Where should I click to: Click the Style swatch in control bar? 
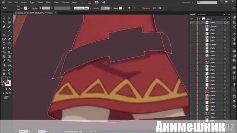[x=120, y=8]
